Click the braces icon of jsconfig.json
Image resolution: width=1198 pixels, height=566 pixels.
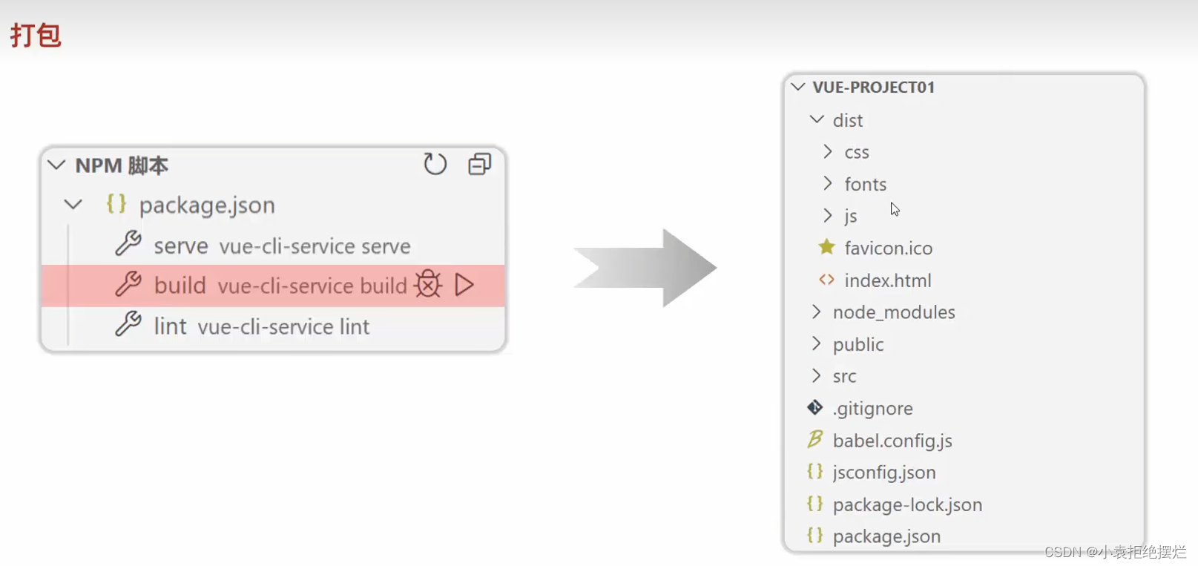(x=815, y=471)
